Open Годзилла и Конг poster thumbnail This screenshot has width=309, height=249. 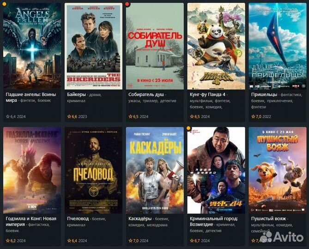pyautogui.click(x=32, y=170)
